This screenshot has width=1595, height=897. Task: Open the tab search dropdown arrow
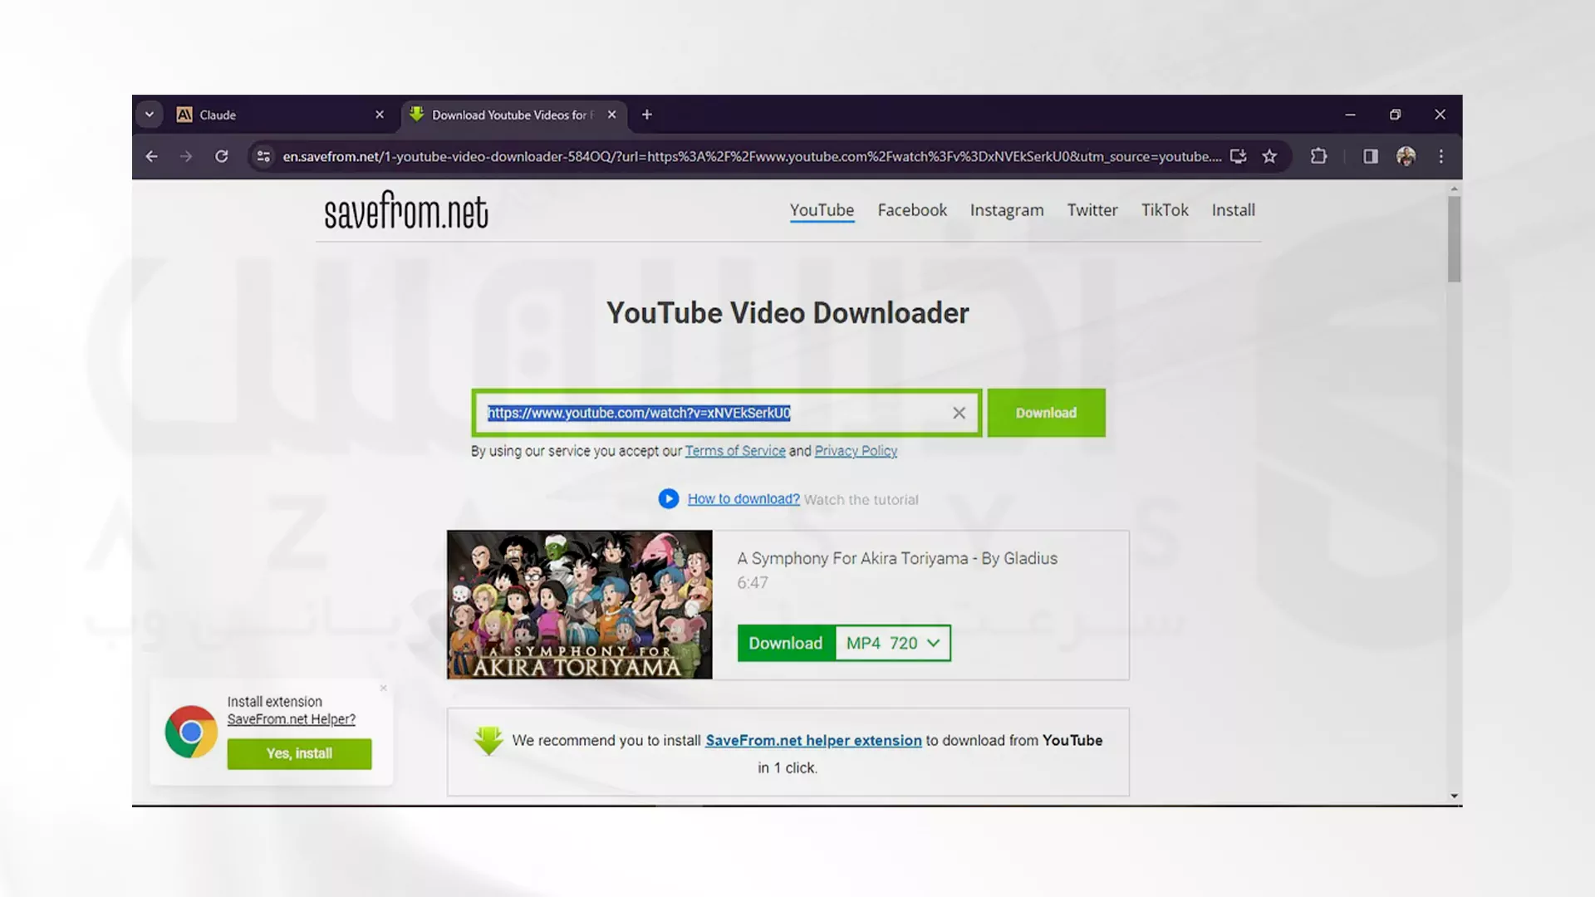(x=150, y=115)
